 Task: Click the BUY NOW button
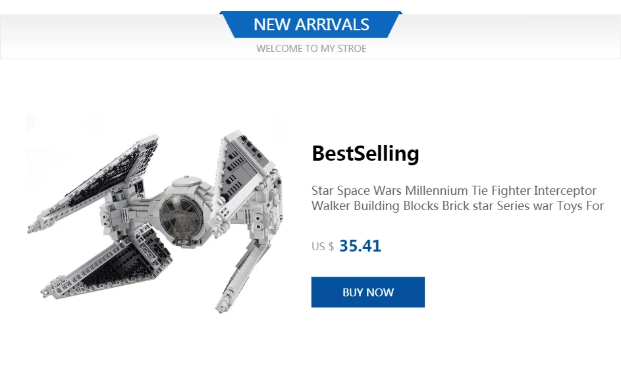(367, 292)
